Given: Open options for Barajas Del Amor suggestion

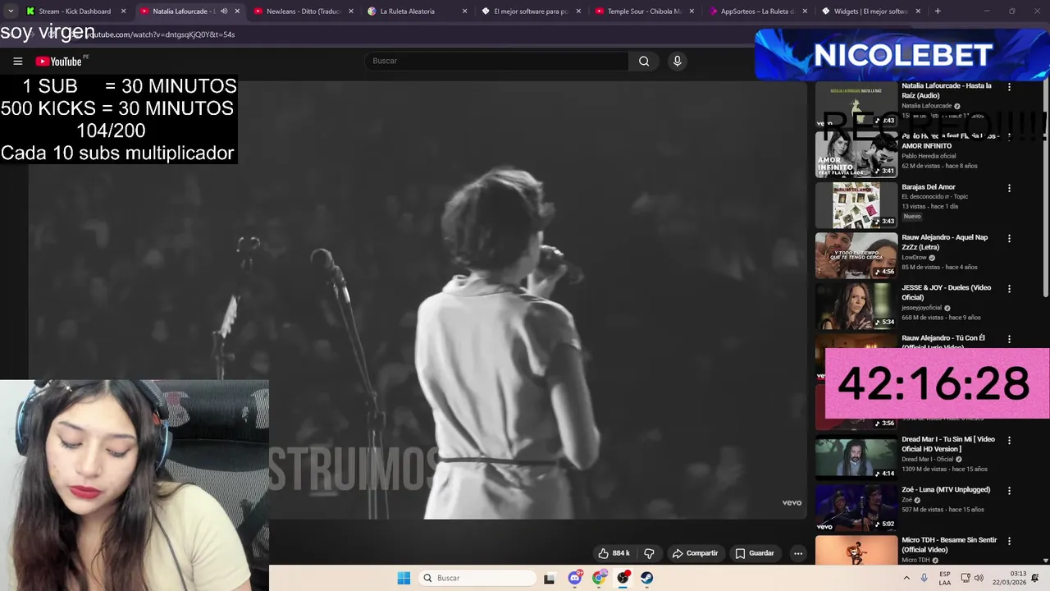Looking at the screenshot, I should (x=1009, y=188).
